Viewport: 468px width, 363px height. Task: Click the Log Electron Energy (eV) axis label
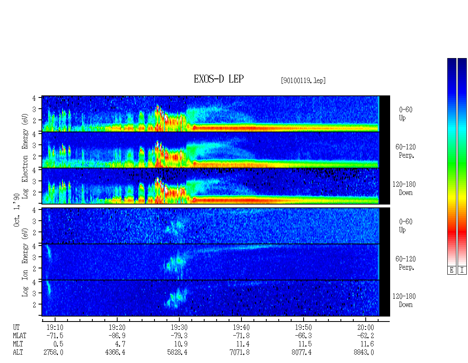coord(25,156)
